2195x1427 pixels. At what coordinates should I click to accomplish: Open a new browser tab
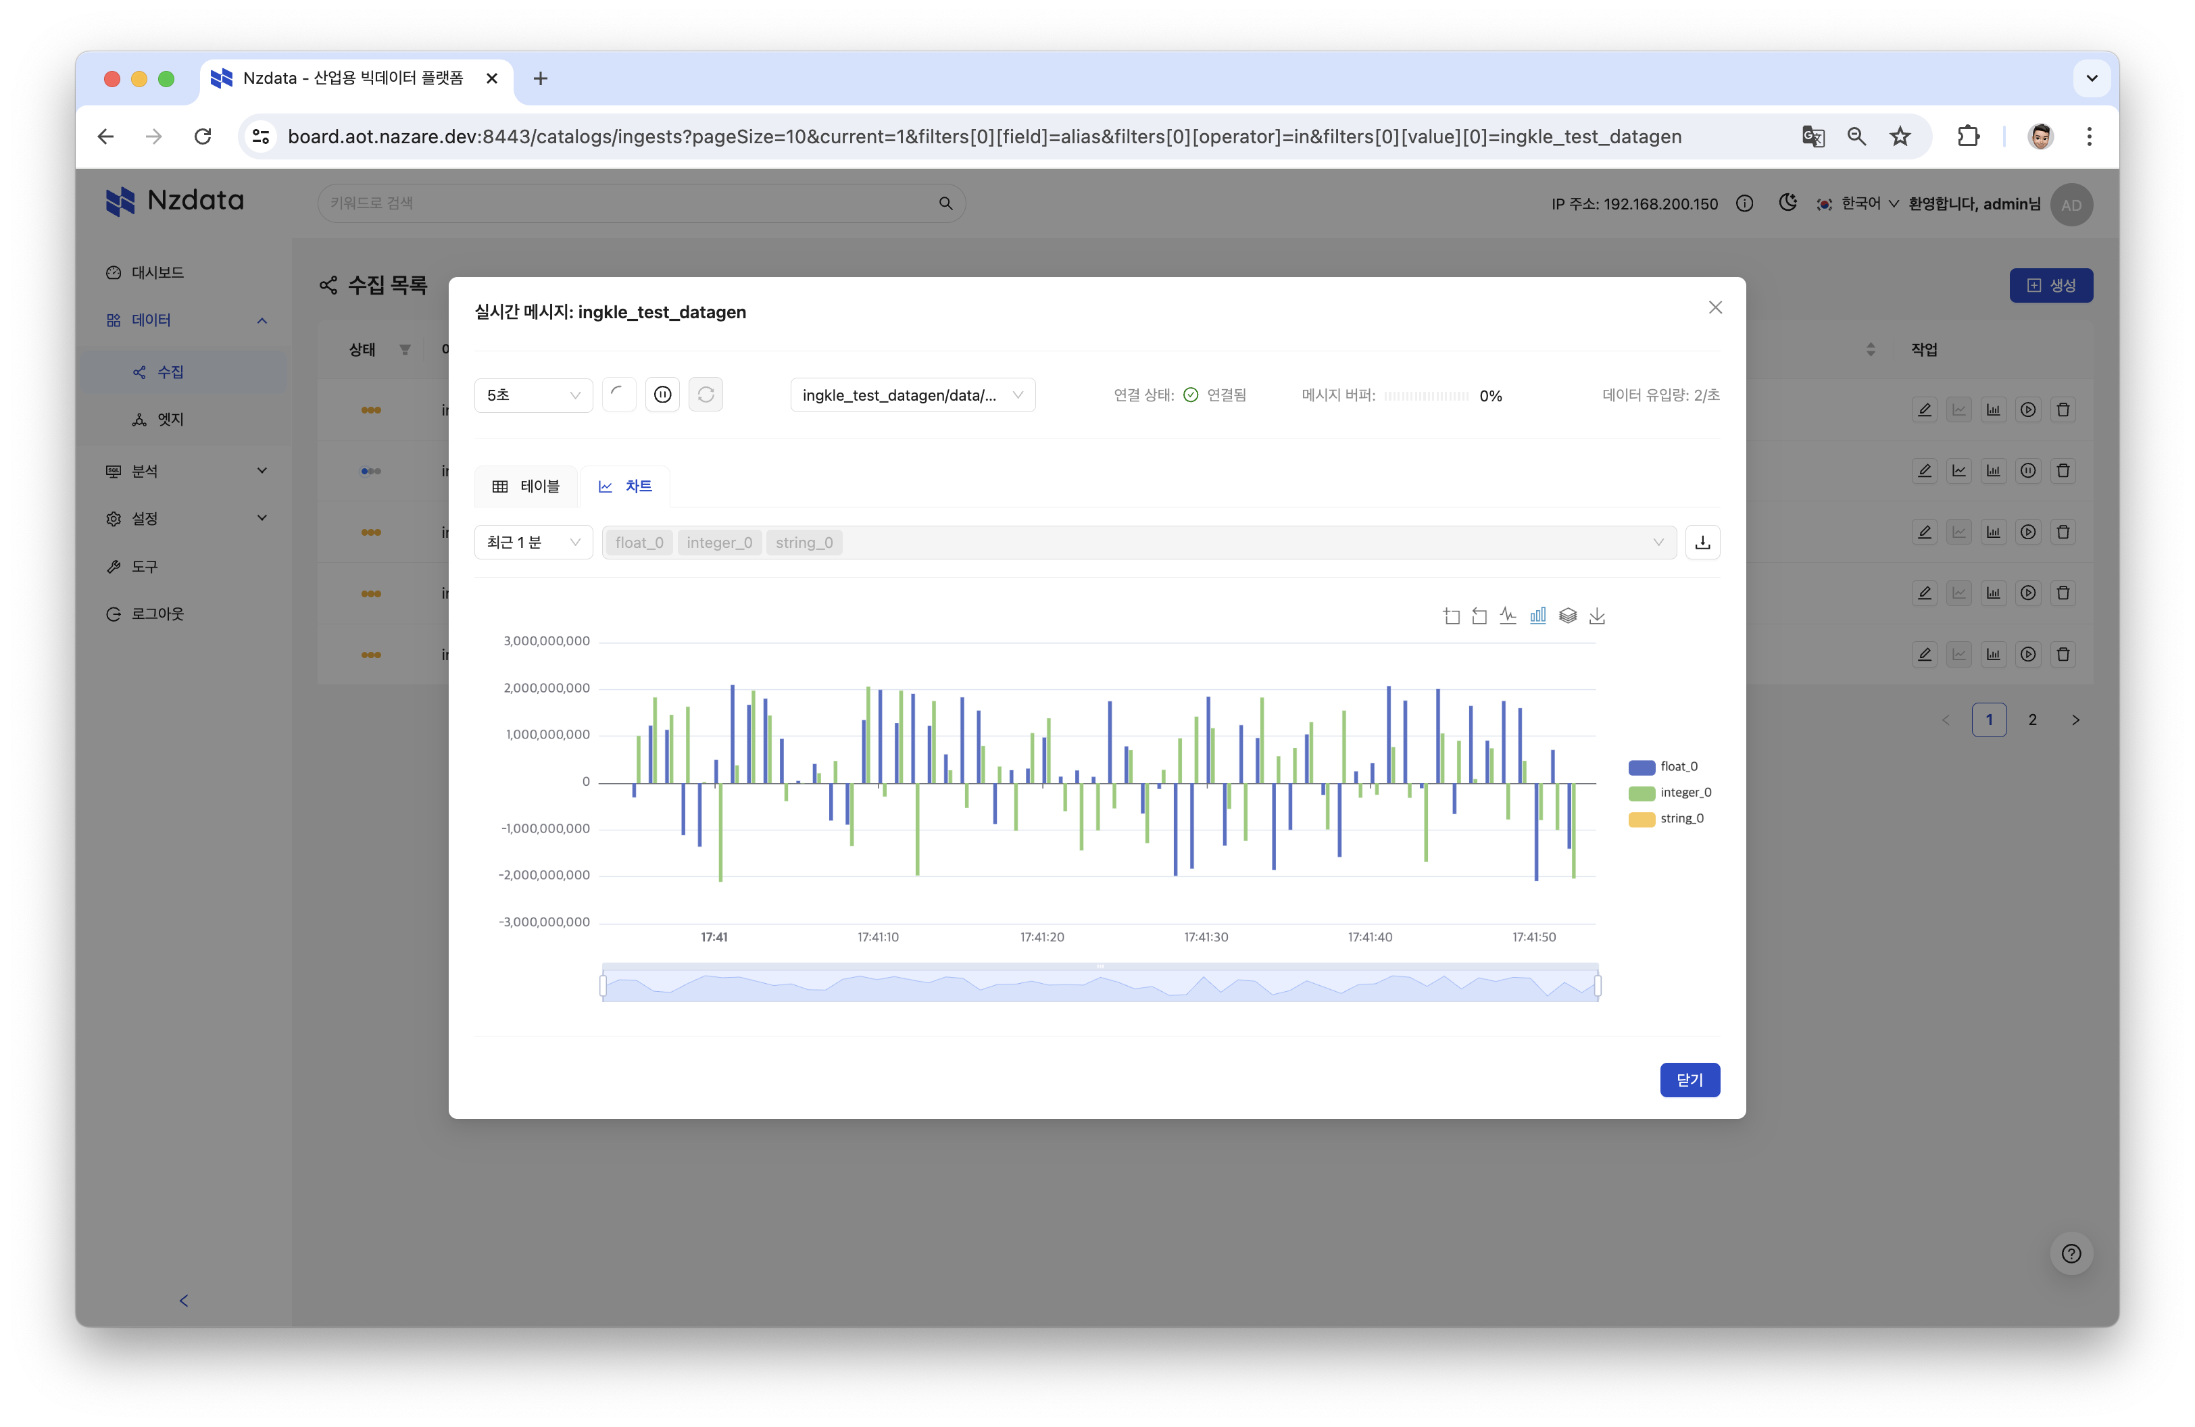541,78
